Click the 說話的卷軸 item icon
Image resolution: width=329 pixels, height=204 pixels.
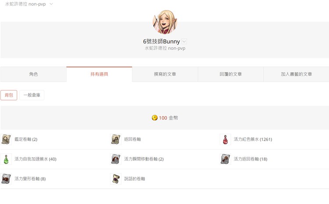pyautogui.click(x=116, y=179)
